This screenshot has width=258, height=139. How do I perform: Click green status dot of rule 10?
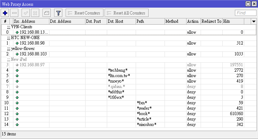[x=17, y=103]
